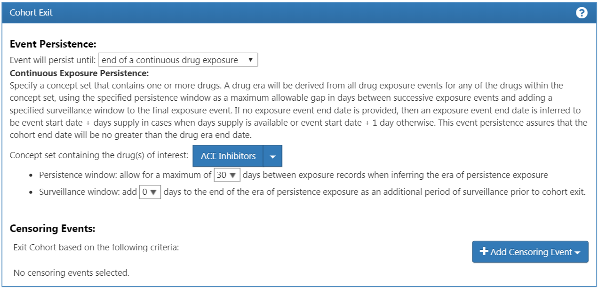The height and width of the screenshot is (288, 598).
Task: Click the 'Event will persist until:' label
Action: pos(53,60)
